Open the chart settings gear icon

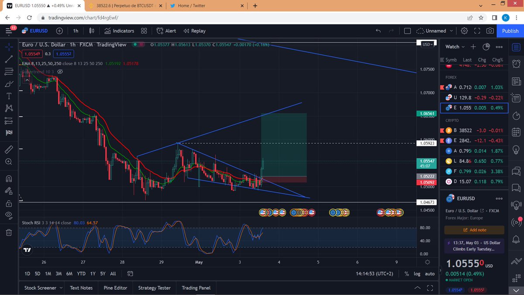pyautogui.click(x=464, y=31)
